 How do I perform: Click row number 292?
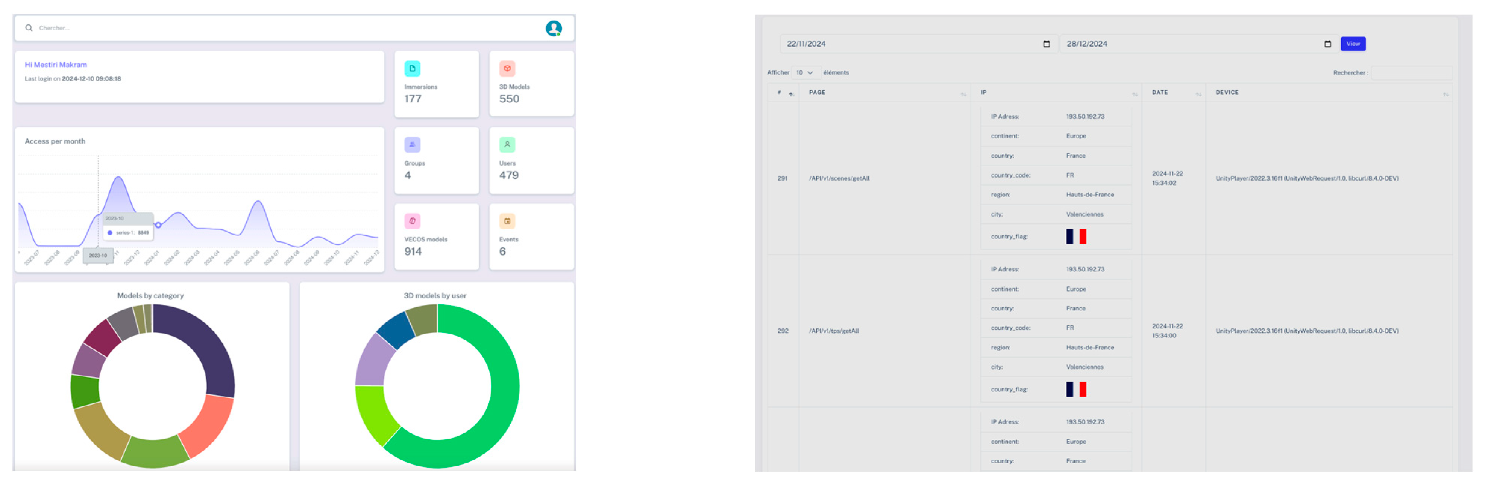pos(782,331)
